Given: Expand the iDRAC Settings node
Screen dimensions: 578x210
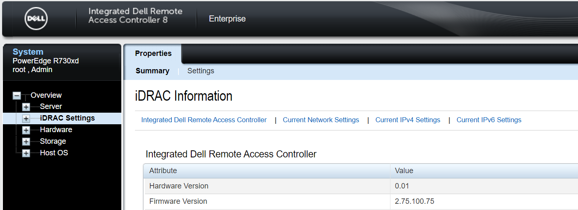Looking at the screenshot, I should point(26,118).
